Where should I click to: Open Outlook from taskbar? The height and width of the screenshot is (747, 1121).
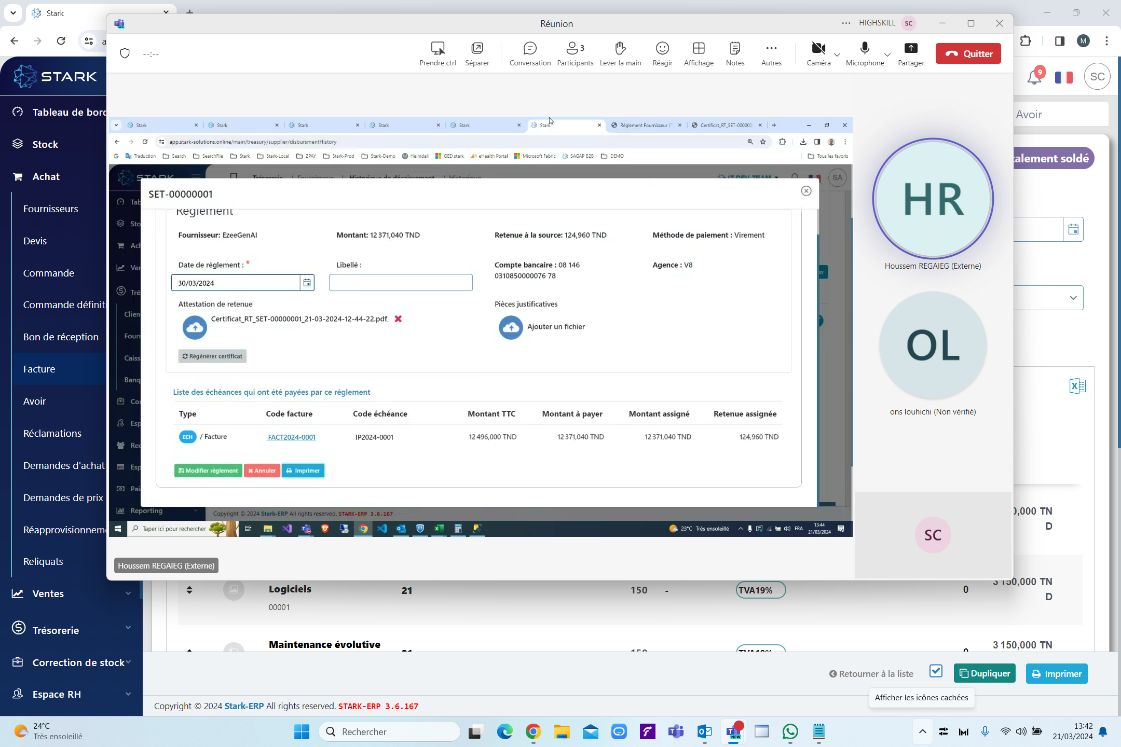(x=704, y=731)
